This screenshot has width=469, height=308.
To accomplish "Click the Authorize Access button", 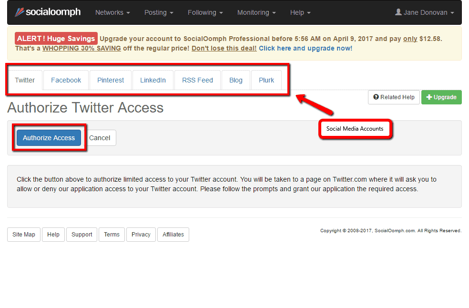I will (x=49, y=138).
